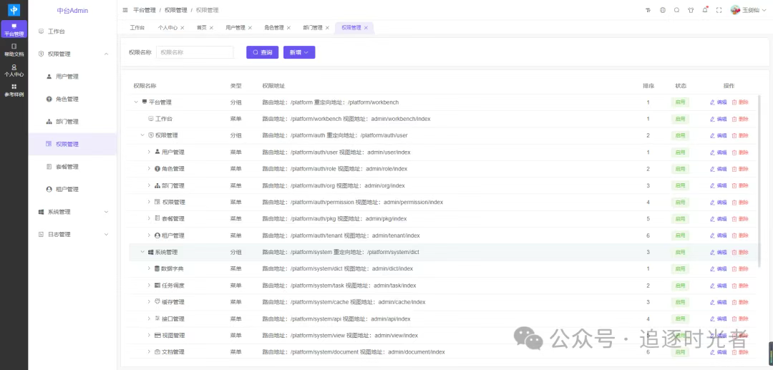Screen dimensions: 773x370
Task: Toggle the fullscreen icon
Action: [x=719, y=10]
